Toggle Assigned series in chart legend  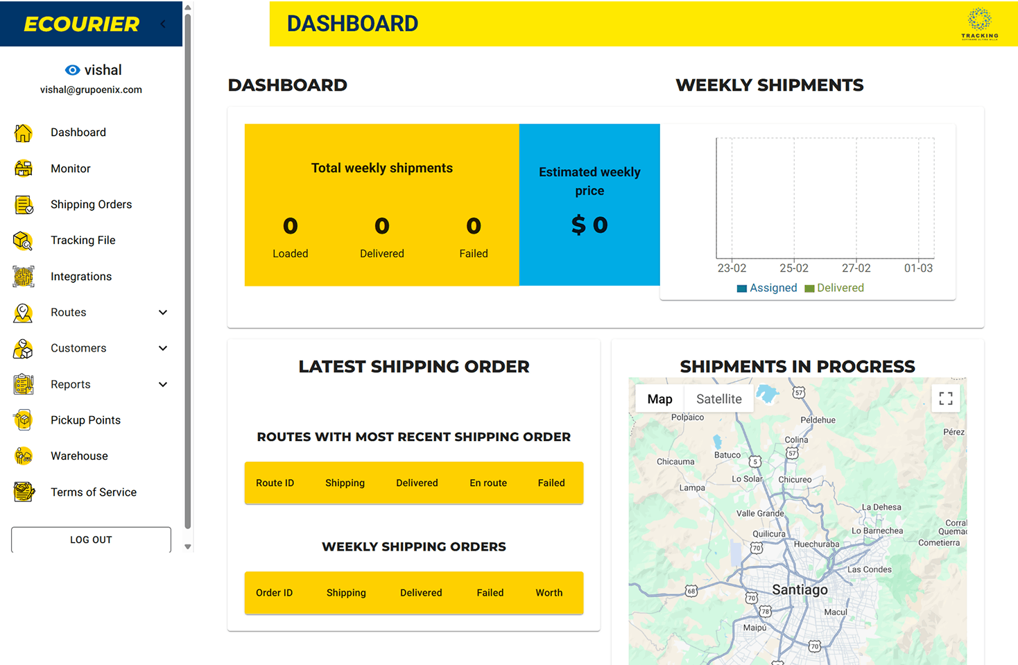(767, 288)
